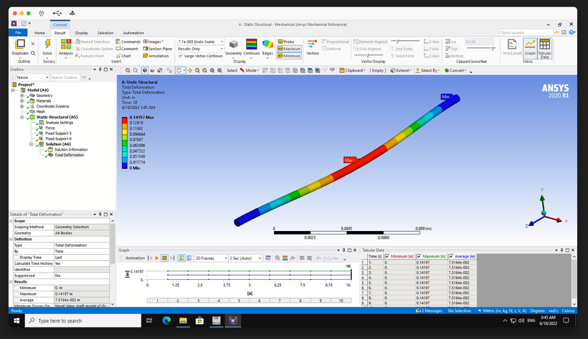This screenshot has width=588, height=339.
Task: Stop the animation
Action: 165,258
